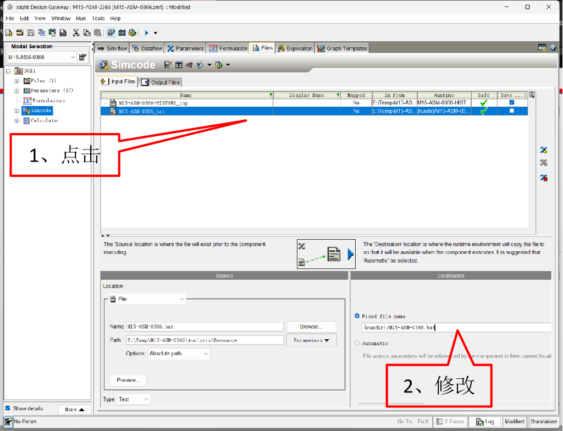The height and width of the screenshot is (431, 563).
Task: Expand the Parameters (37) tree node
Action: [x=17, y=91]
